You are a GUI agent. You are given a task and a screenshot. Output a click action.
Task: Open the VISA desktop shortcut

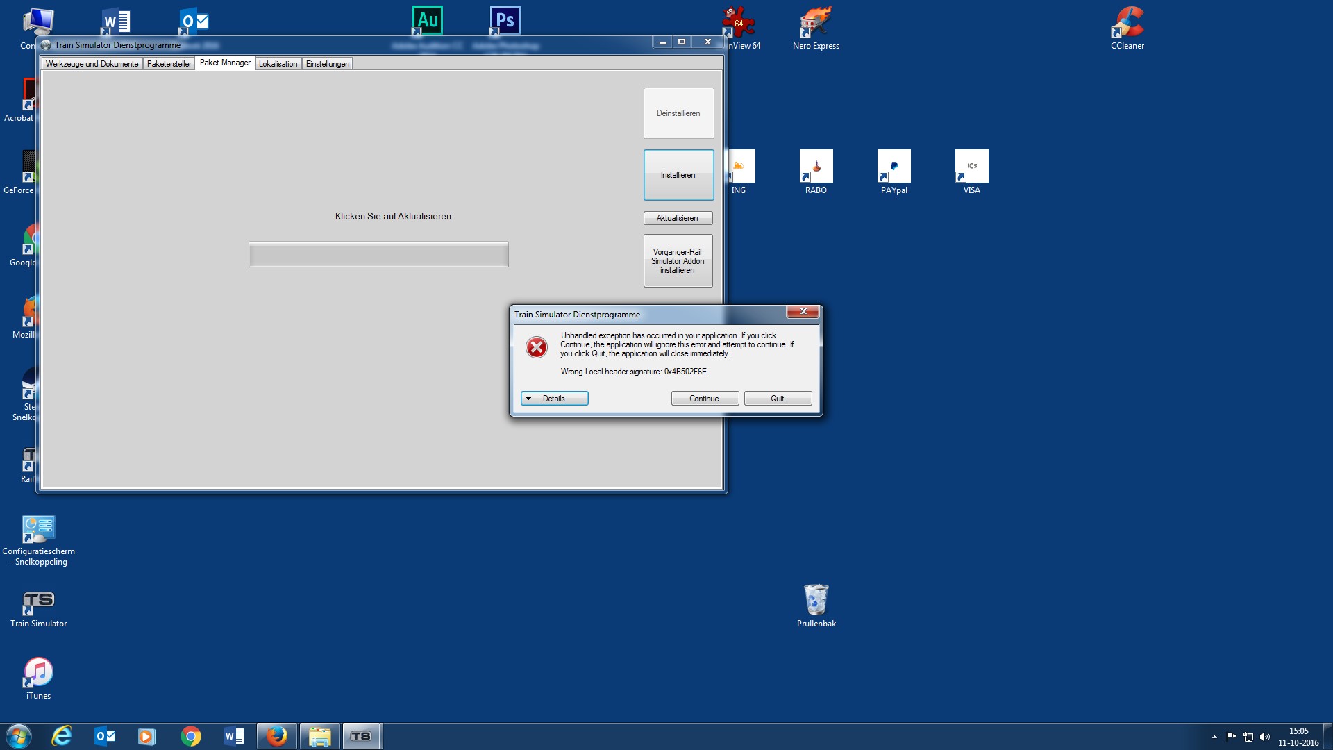pos(971,167)
